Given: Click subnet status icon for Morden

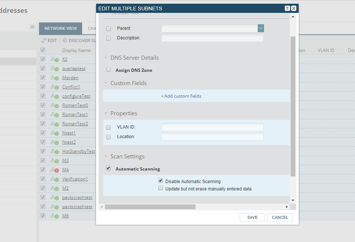Looking at the screenshot, I should coord(55,78).
